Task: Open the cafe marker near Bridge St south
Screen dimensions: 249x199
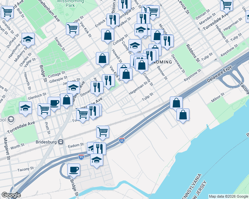Action: (x=74, y=170)
